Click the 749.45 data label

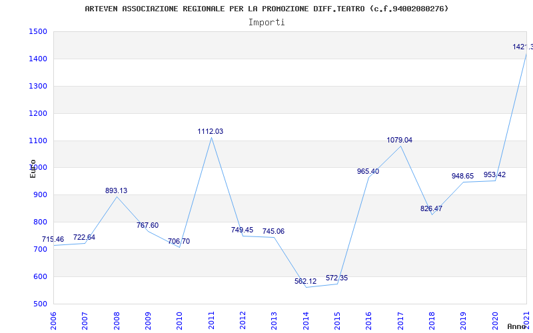tap(242, 230)
